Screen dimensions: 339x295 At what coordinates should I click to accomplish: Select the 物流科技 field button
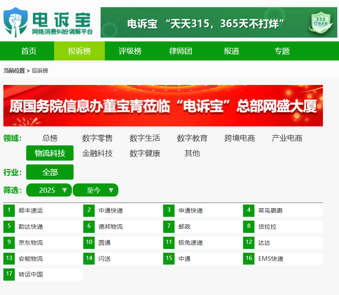pos(50,153)
